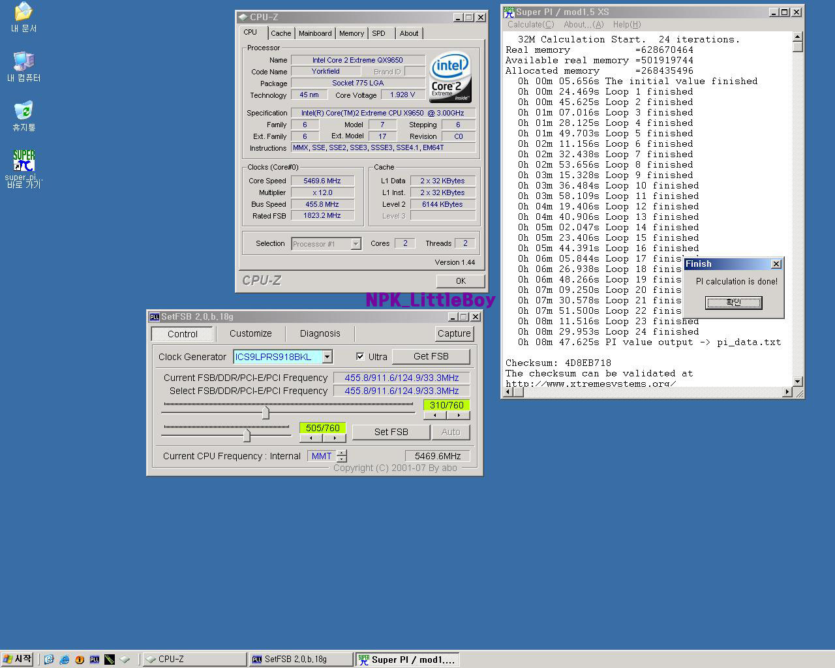Expand the Processor #1 selection dropdown

tap(356, 244)
